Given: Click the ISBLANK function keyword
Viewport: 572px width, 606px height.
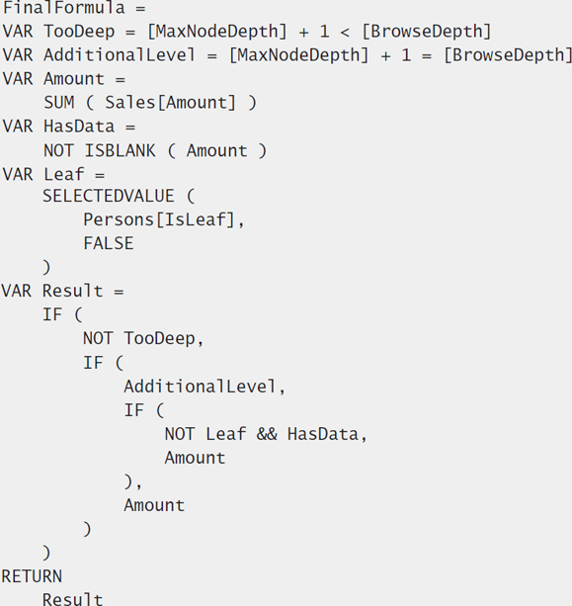Looking at the screenshot, I should [121, 150].
